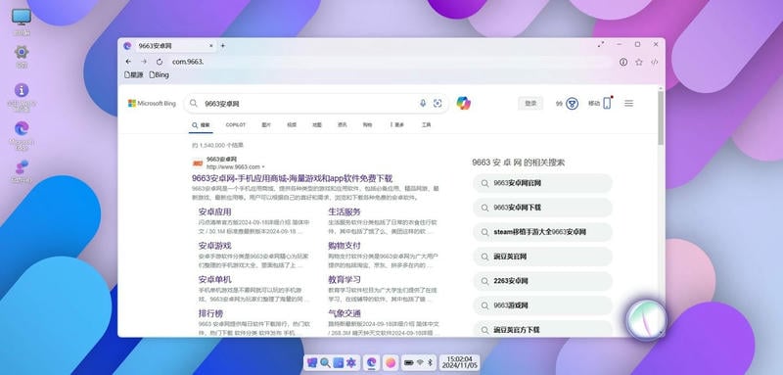The image size is (783, 375).
Task: Open the colorful Copilot icon beside search box
Action: (463, 104)
